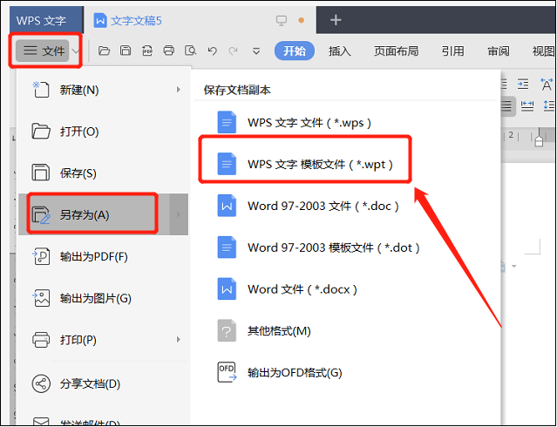
Task: Expand the 另存为(A) submenu arrow
Action: [179, 214]
